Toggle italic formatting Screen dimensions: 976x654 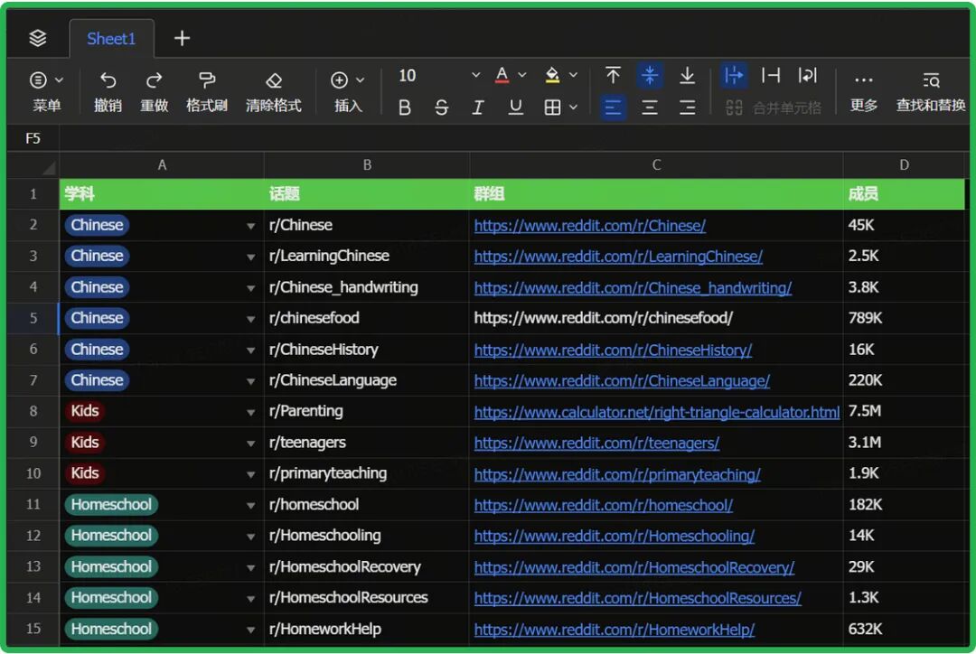point(477,107)
